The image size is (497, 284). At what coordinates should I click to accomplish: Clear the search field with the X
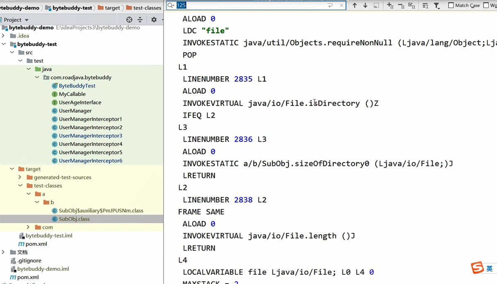(x=341, y=5)
